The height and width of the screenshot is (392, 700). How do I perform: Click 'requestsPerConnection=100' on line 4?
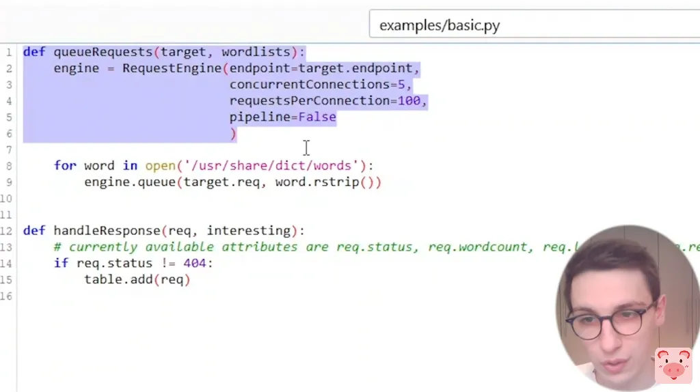pyautogui.click(x=325, y=101)
